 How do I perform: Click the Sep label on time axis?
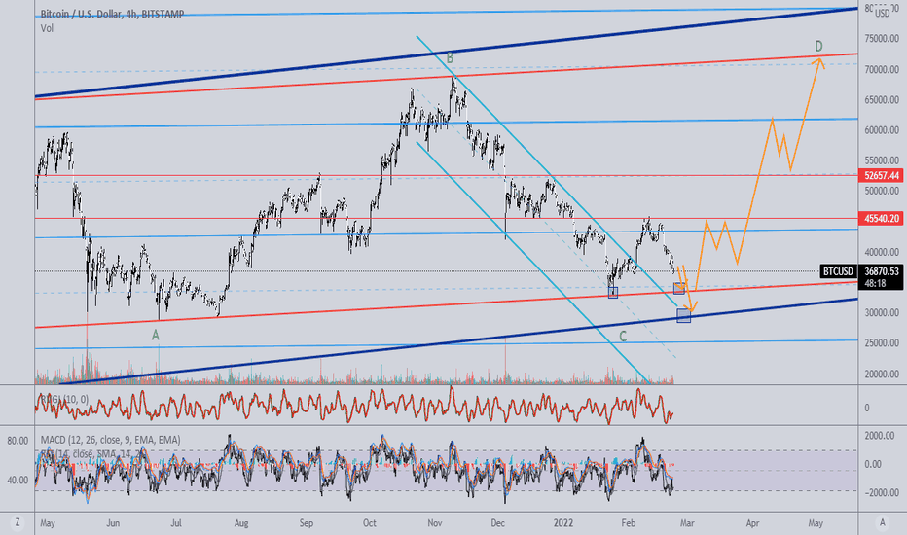[306, 523]
